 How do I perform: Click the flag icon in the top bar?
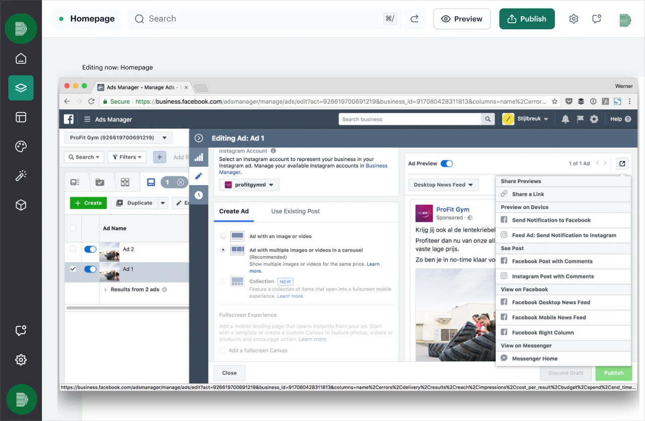[580, 119]
